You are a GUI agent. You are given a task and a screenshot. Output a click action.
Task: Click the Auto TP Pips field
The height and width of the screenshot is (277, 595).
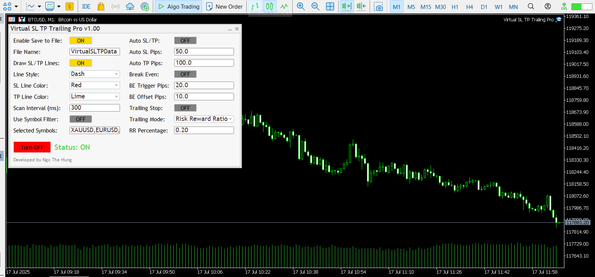(x=204, y=63)
